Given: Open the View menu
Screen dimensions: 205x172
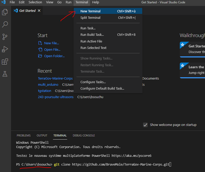Looking at the screenshot, I should tap(49, 2).
